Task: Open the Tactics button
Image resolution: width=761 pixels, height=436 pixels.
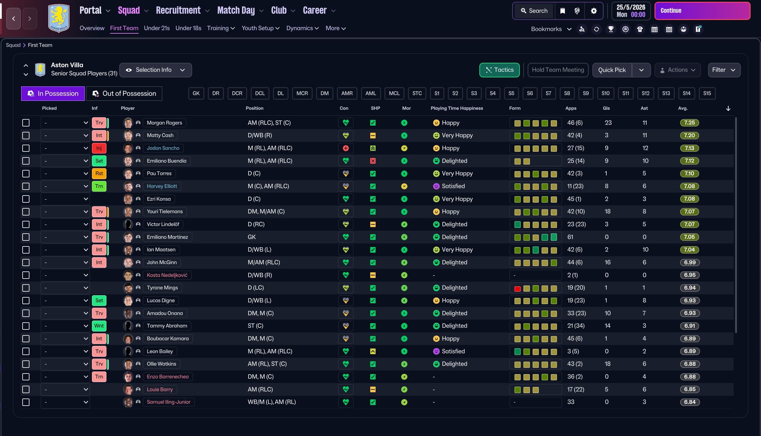Action: tap(499, 70)
